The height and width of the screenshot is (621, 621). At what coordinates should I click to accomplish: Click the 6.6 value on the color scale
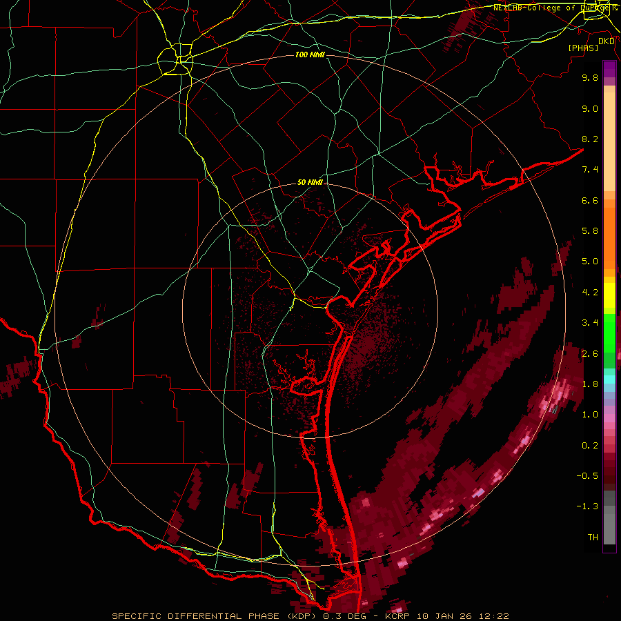pos(590,200)
